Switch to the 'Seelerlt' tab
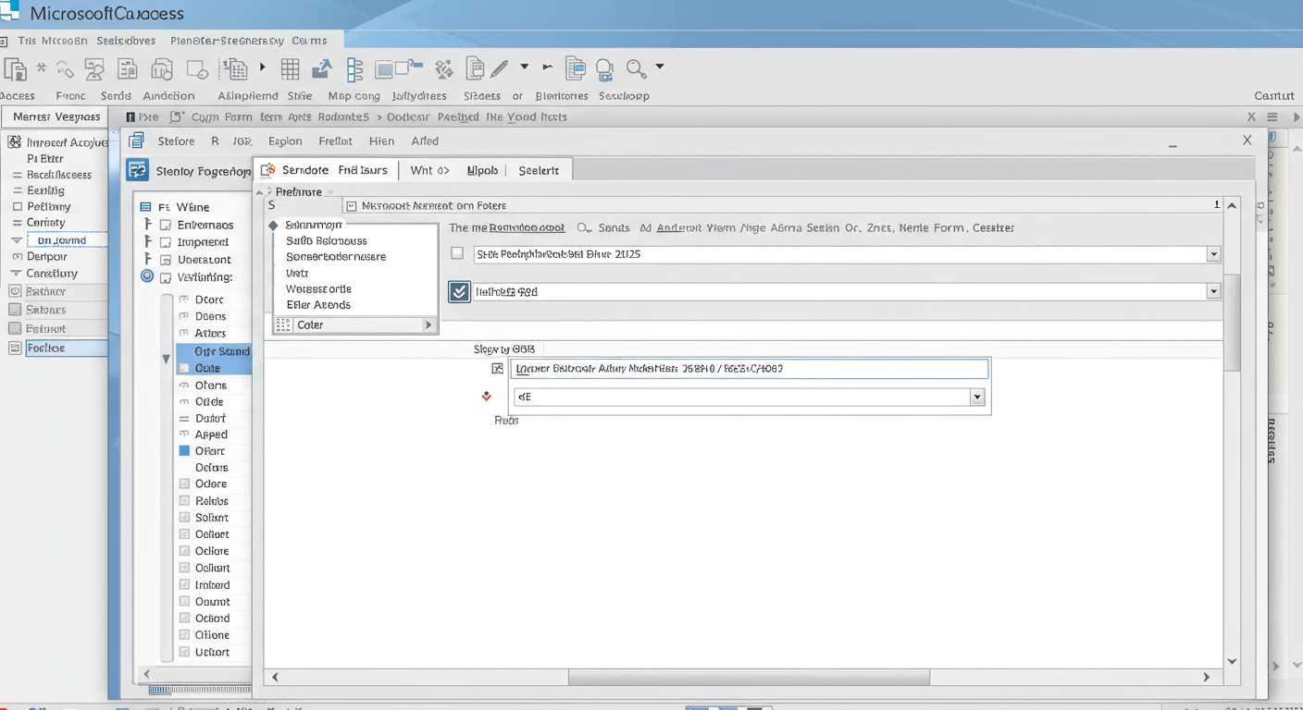The width and height of the screenshot is (1303, 710). click(x=539, y=170)
